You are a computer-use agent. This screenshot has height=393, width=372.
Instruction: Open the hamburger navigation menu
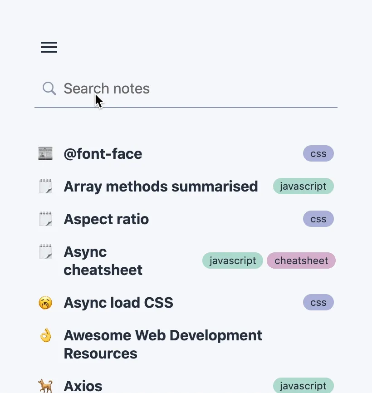point(49,47)
